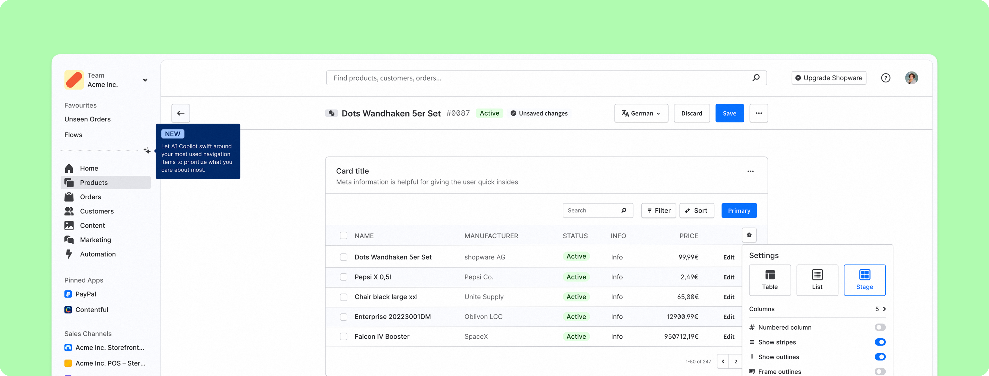Click Edit for Falcon IV Booster
The image size is (989, 376).
point(728,336)
